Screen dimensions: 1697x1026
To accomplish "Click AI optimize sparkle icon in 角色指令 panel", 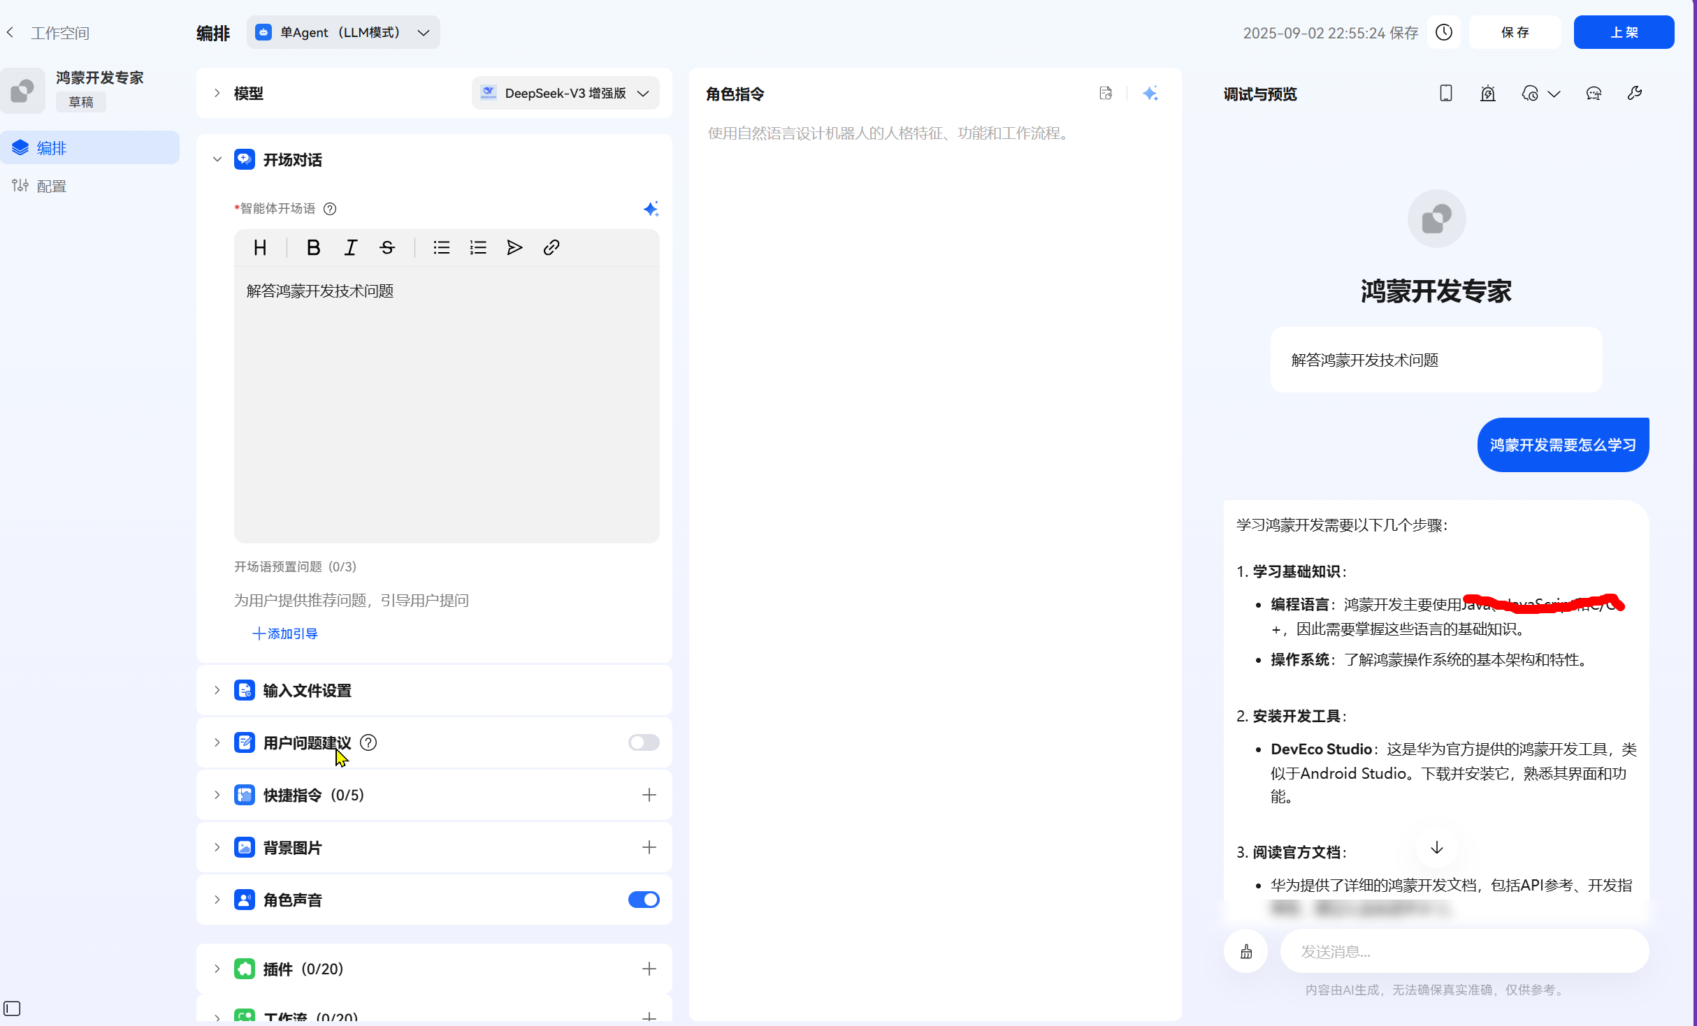I will point(1150,94).
